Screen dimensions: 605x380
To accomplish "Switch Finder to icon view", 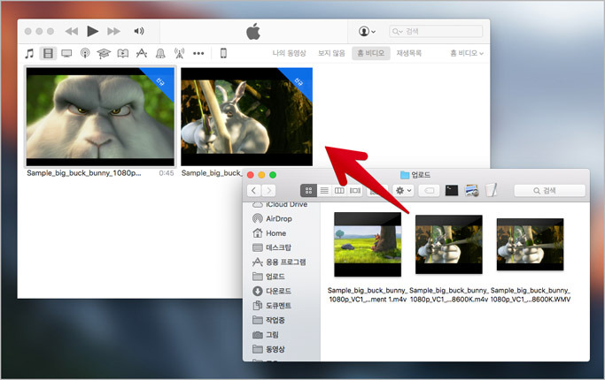I will point(308,191).
